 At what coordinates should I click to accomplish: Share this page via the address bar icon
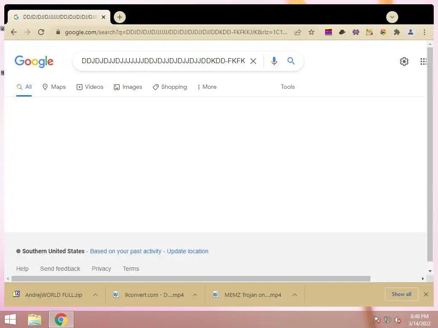298,32
